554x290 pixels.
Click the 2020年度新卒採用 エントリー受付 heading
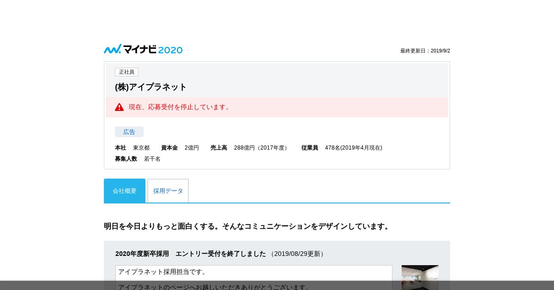[x=191, y=254]
